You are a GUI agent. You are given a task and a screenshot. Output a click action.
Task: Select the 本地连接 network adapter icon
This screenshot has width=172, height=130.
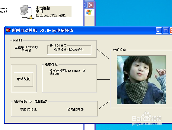(27, 12)
